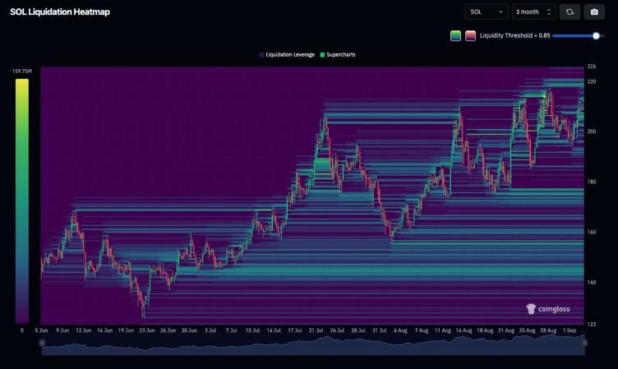
Task: Click the Liquidity Threshold = 0.85 label
Action: (x=515, y=35)
